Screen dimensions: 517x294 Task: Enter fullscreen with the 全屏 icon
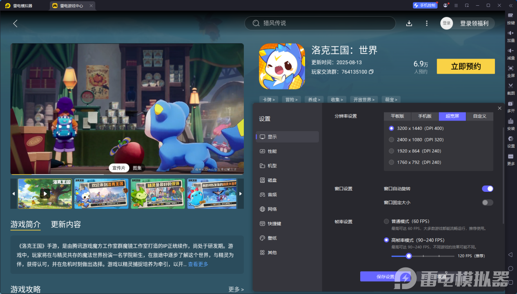coord(510,68)
